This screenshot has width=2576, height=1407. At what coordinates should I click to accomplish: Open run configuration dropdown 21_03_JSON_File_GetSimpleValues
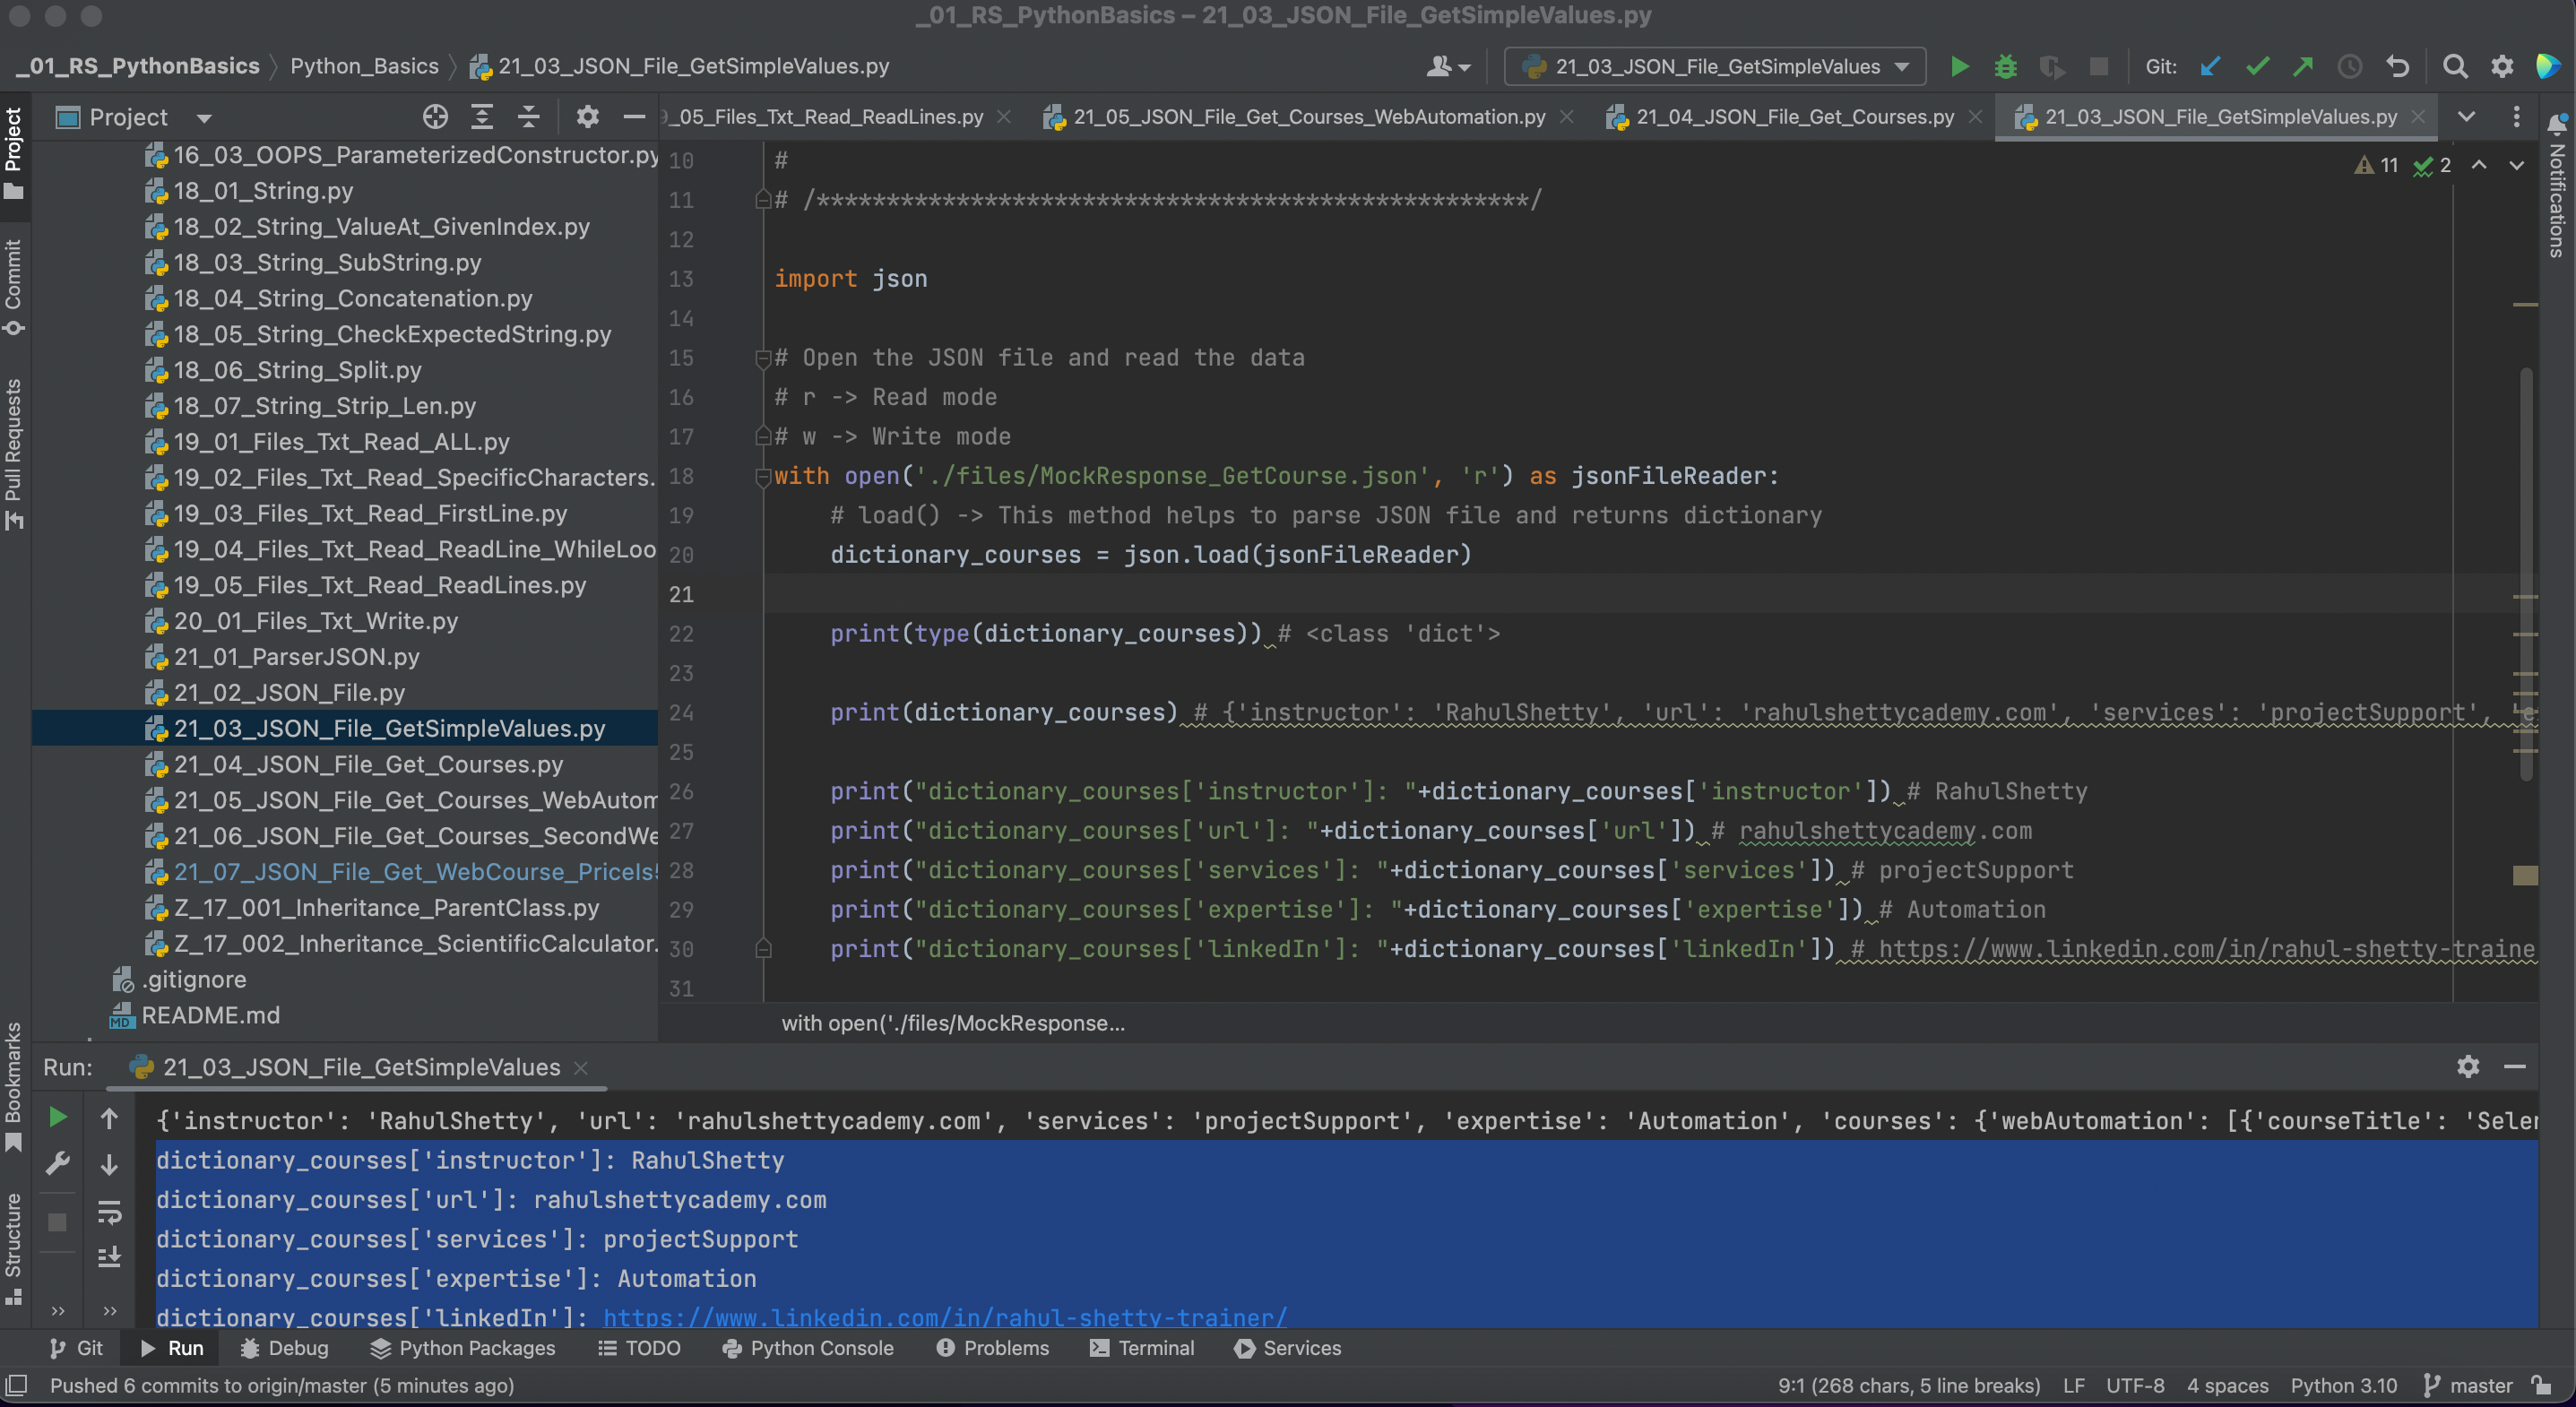[1715, 67]
